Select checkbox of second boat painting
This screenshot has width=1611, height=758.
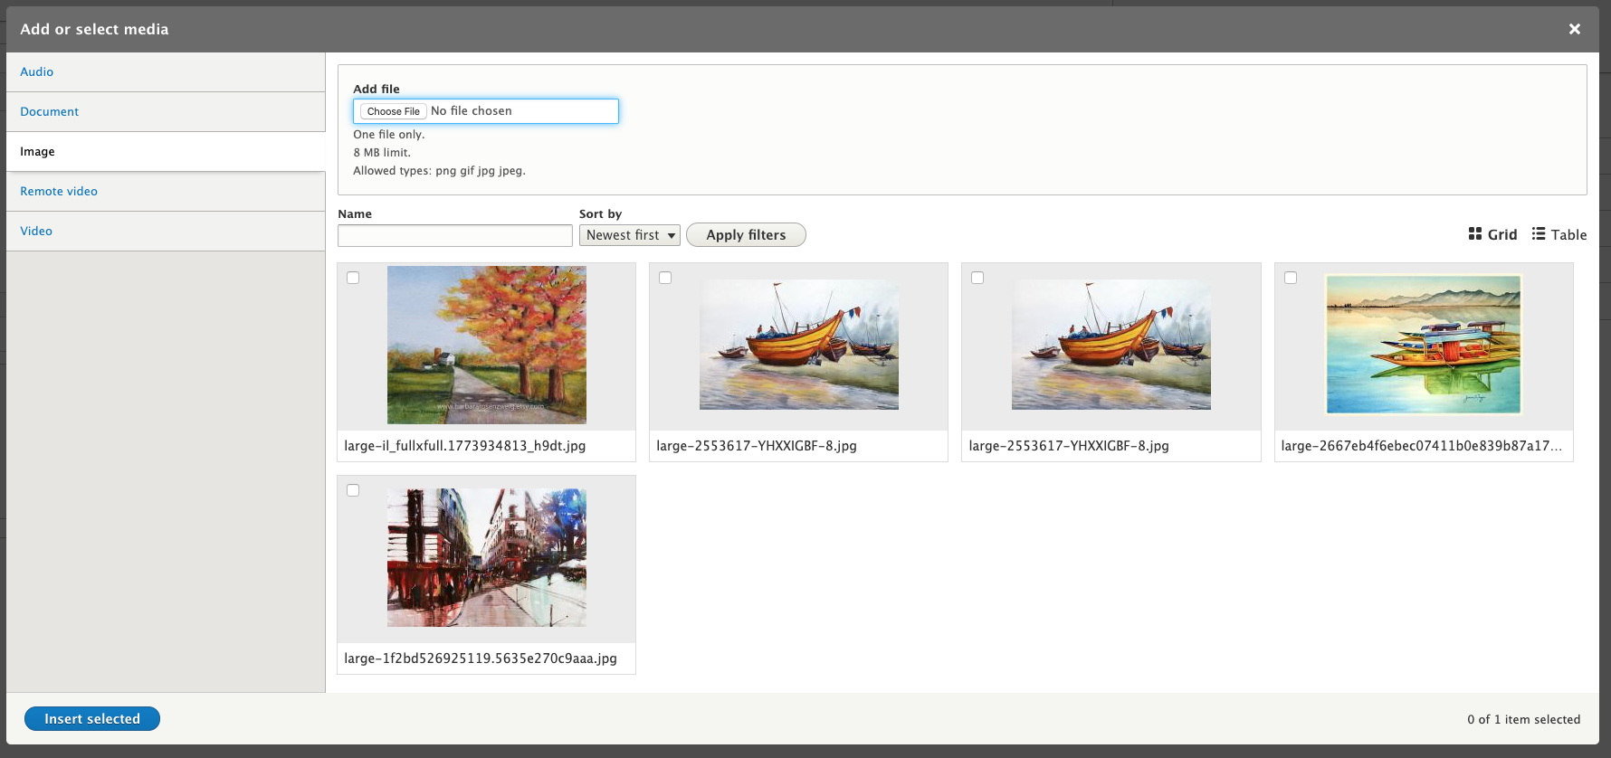[x=977, y=278]
